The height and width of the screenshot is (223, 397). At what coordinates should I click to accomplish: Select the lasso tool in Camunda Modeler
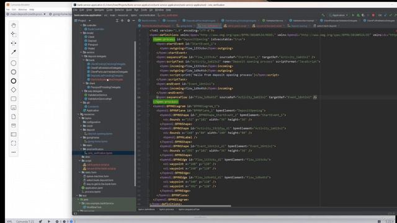14,34
